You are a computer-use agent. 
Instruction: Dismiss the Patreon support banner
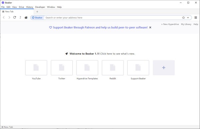tap(150, 27)
